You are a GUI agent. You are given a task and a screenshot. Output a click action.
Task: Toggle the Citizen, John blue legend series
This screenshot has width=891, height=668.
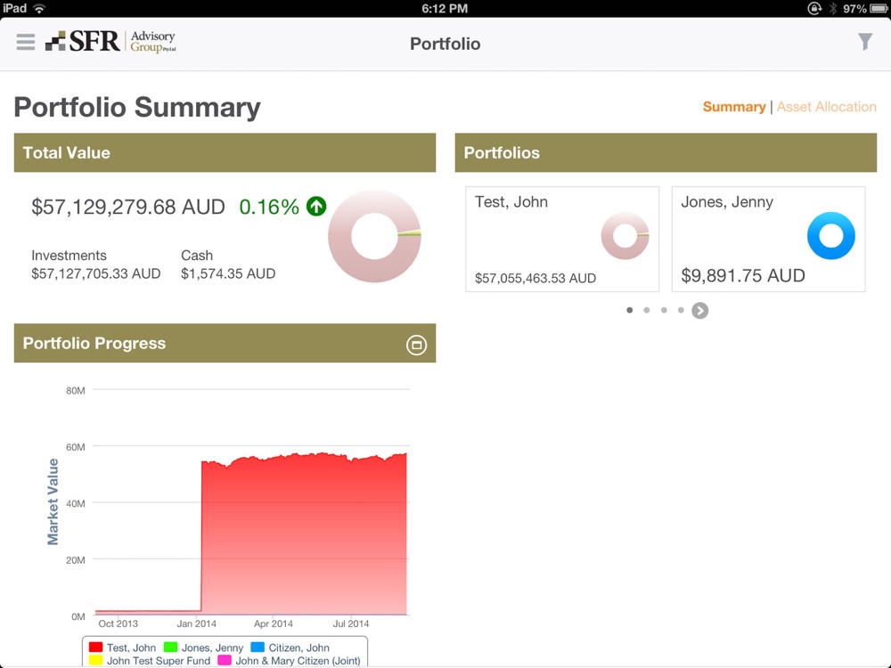click(258, 648)
